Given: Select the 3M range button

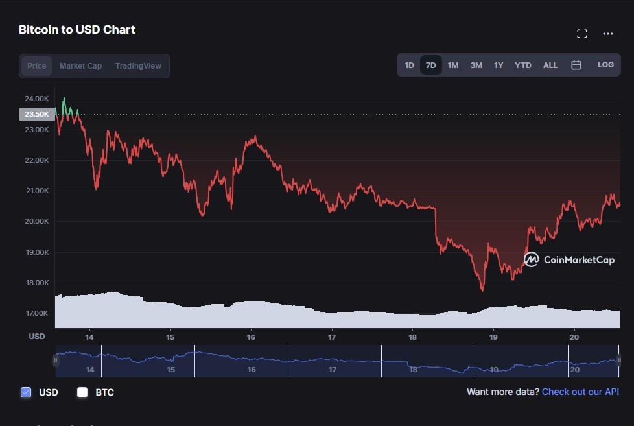Looking at the screenshot, I should pos(475,65).
